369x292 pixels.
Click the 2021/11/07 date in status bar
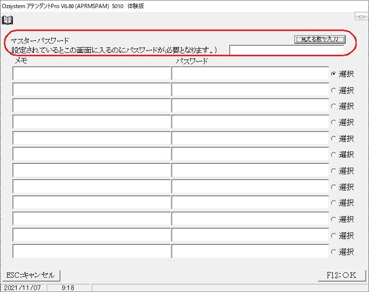click(x=23, y=288)
